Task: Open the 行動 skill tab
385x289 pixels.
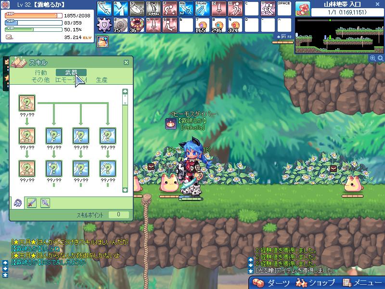Action: 41,73
